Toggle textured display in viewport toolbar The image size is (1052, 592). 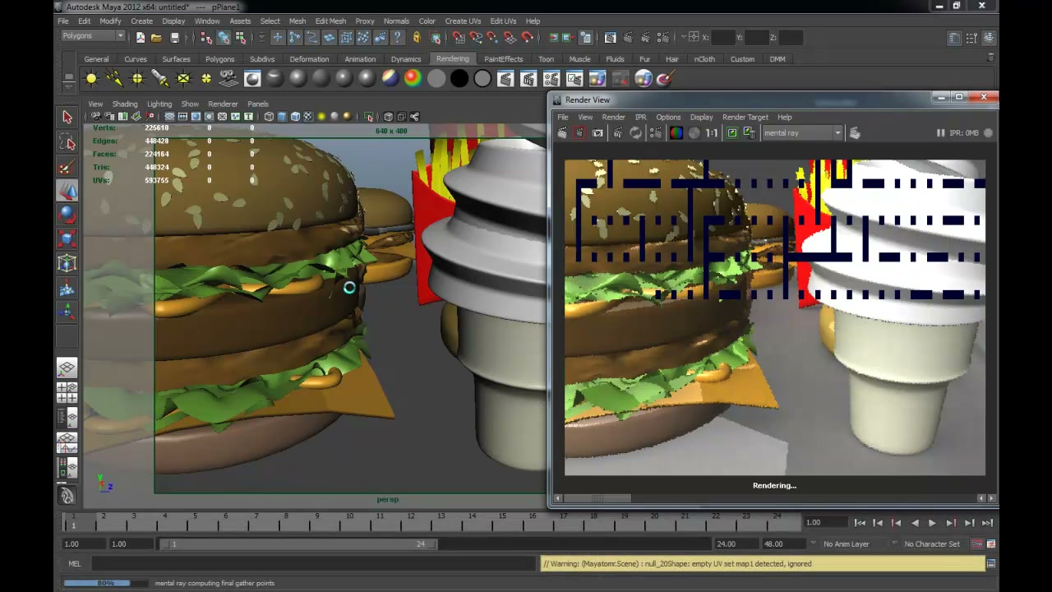click(x=308, y=117)
